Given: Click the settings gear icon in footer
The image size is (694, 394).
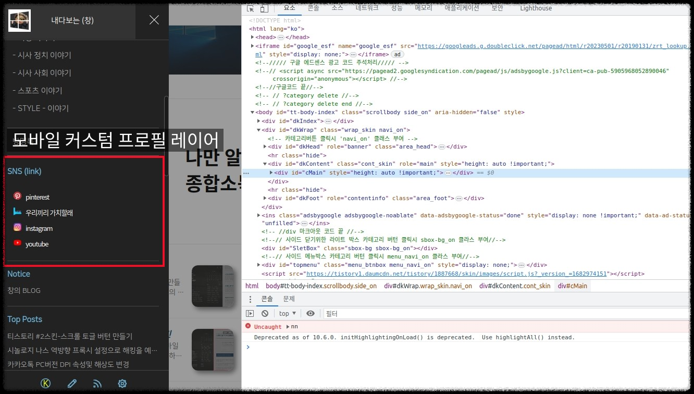Looking at the screenshot, I should click(x=122, y=384).
